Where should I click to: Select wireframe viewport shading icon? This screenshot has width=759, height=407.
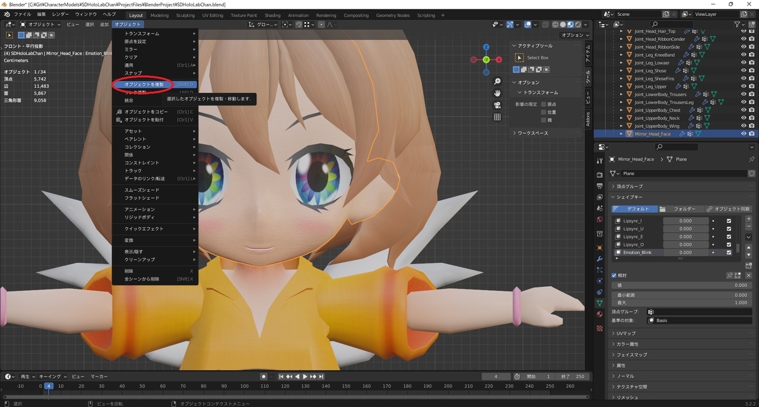point(555,25)
